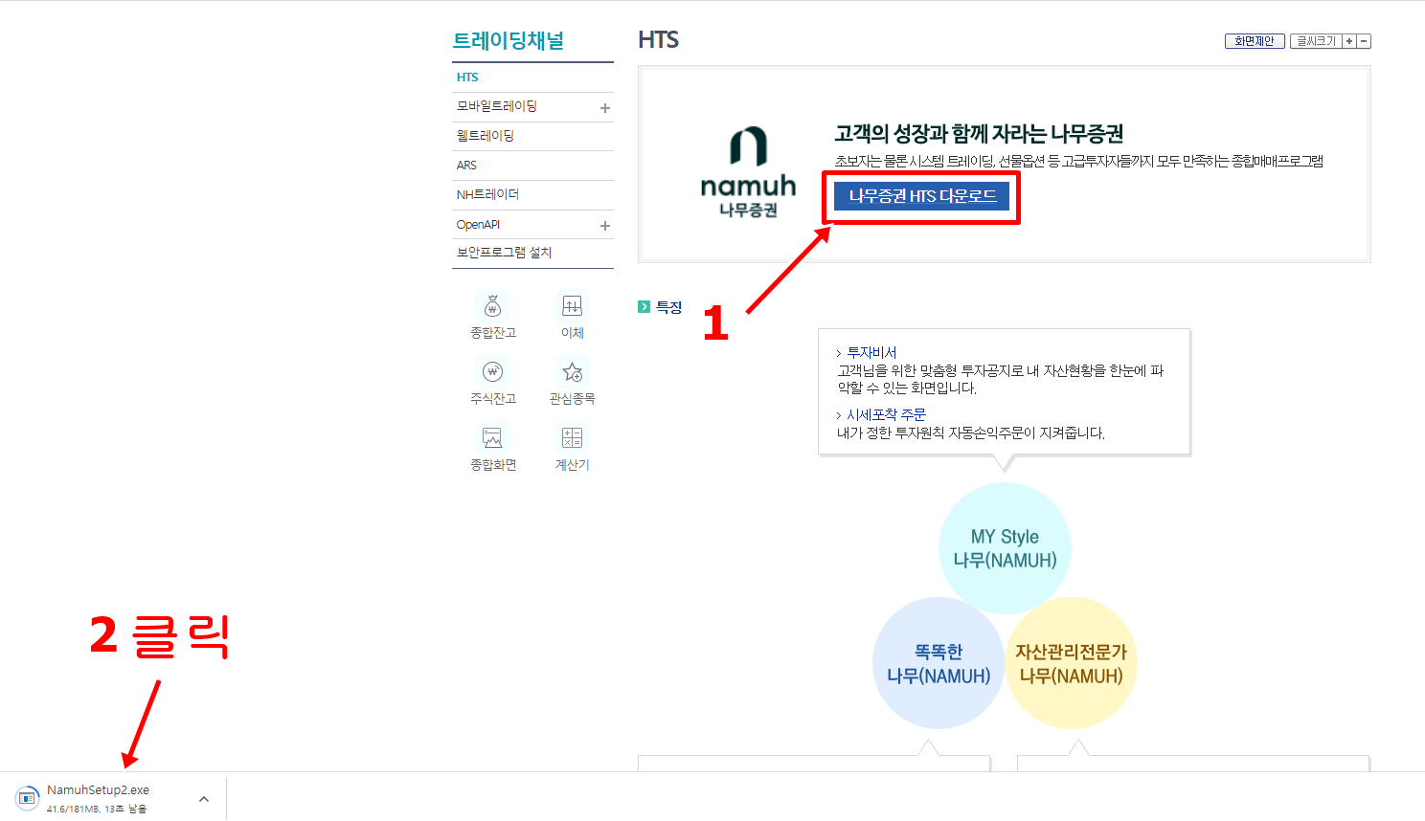Screen dimensions: 1425x821
Task: Expand the OpenAPI submenu plus sign
Action: pyautogui.click(x=604, y=226)
